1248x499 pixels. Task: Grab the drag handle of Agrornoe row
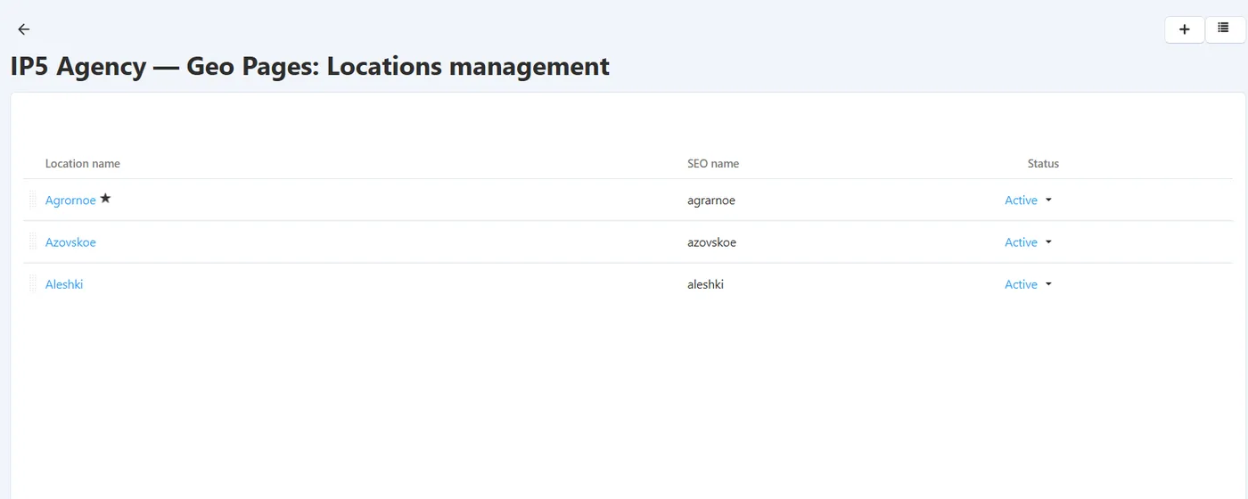click(x=33, y=200)
